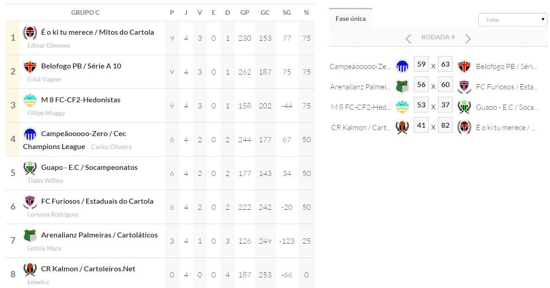Advance to the next rodada with the right chevron
550x288 pixels.
click(468, 39)
